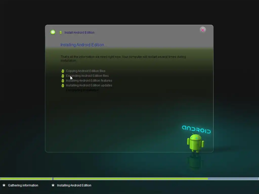Image resolution: width=259 pixels, height=194 pixels.
Task: Click the glowing Android logo text
Action: pyautogui.click(x=196, y=130)
